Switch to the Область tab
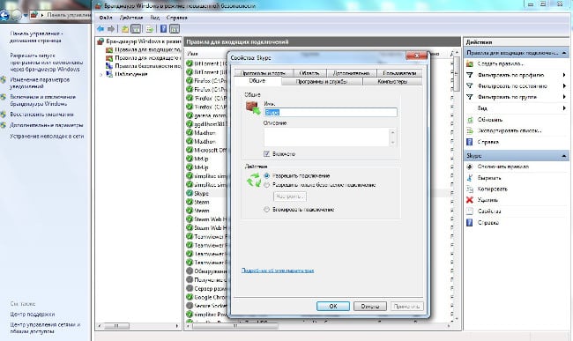Image resolution: width=573 pixels, height=341 pixels. [309, 73]
